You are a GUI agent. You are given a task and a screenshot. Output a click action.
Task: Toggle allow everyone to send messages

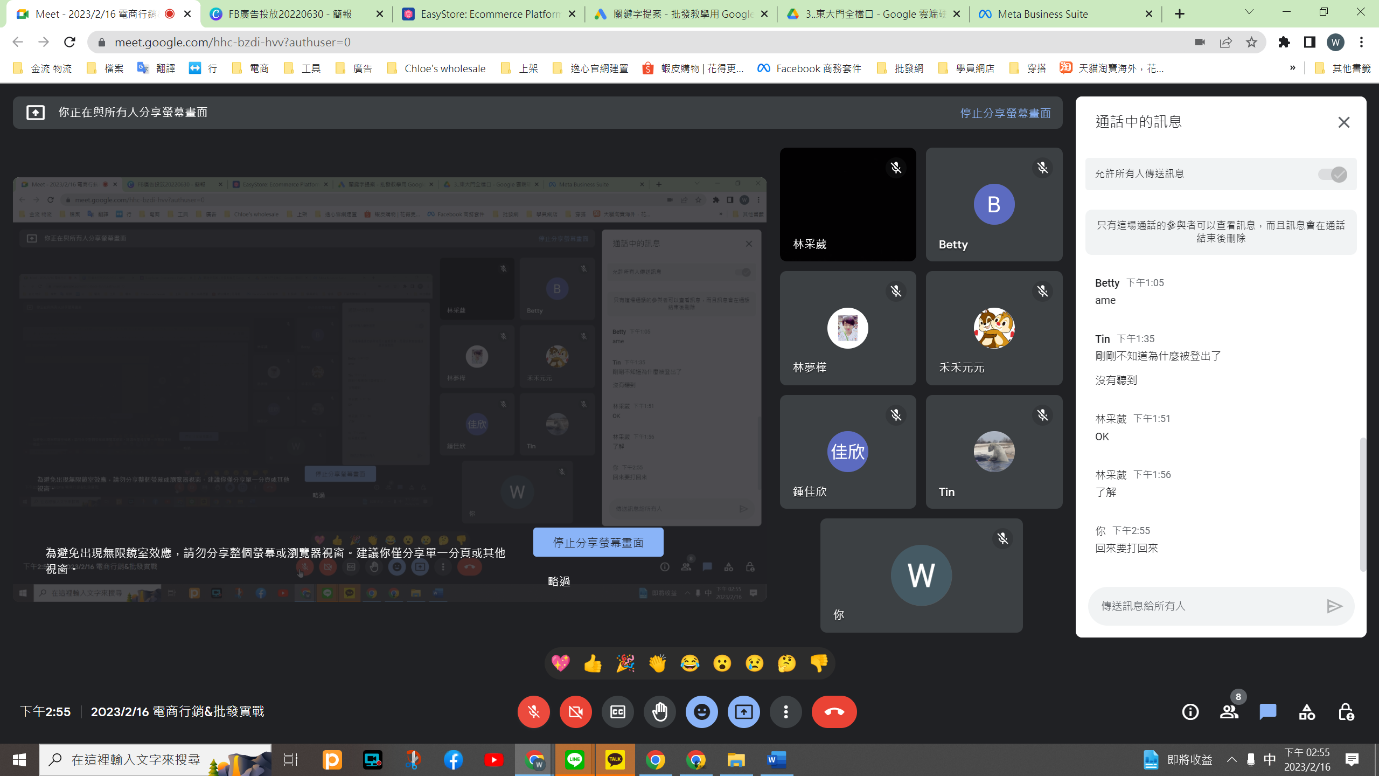[1332, 174]
